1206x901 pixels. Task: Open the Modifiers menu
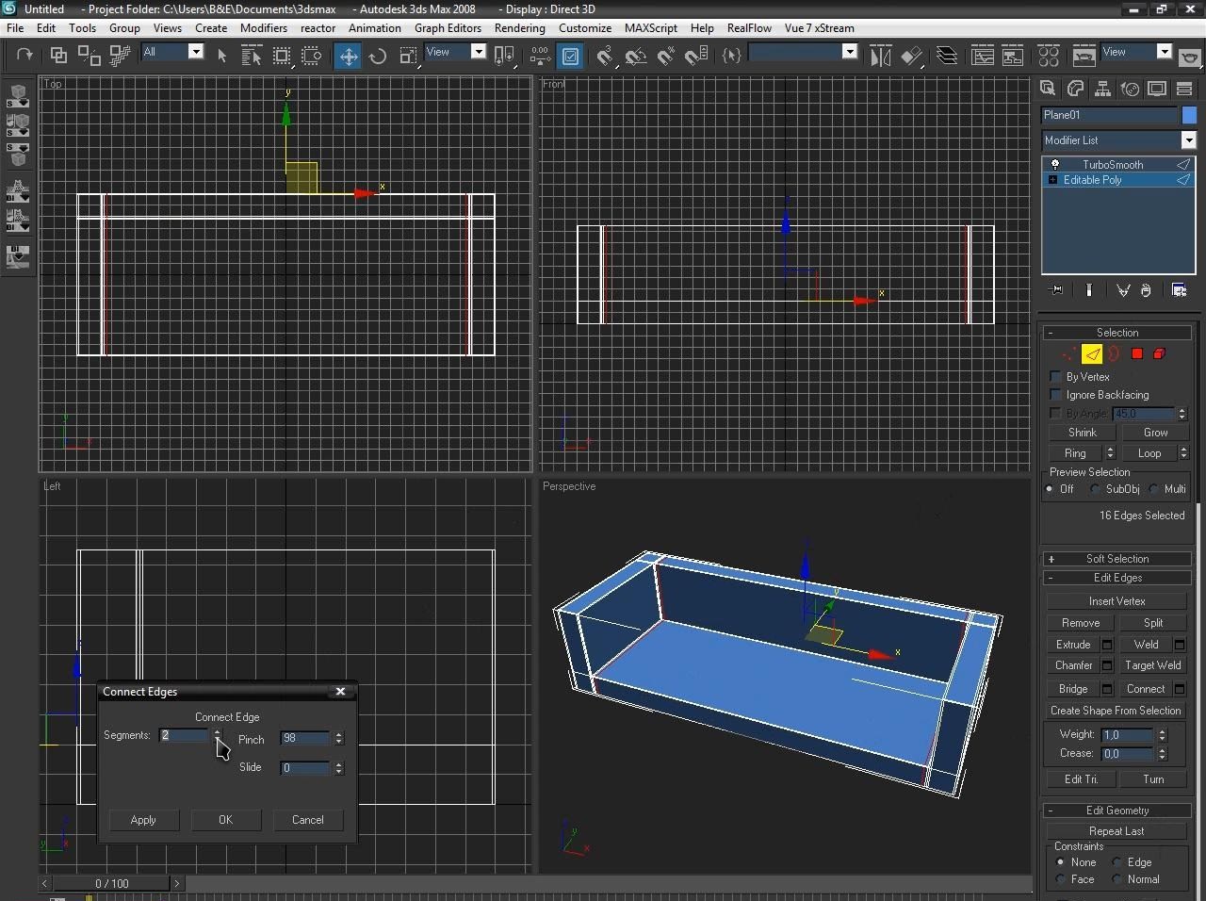pos(263,28)
